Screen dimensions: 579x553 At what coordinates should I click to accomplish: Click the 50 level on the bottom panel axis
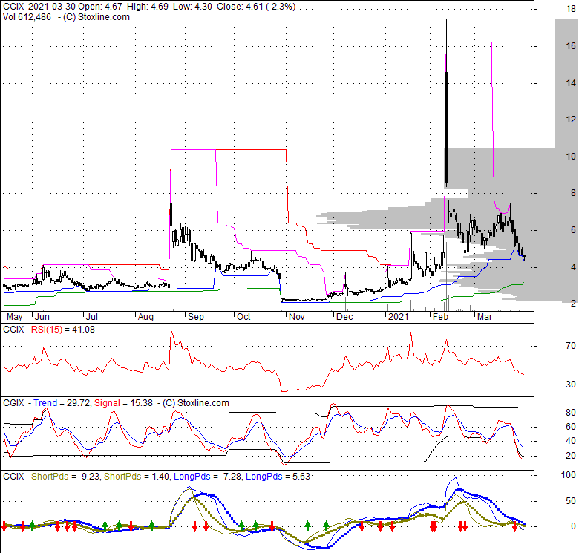pos(571,501)
